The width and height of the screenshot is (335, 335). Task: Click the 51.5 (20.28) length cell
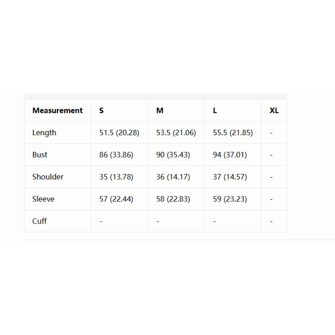point(119,133)
